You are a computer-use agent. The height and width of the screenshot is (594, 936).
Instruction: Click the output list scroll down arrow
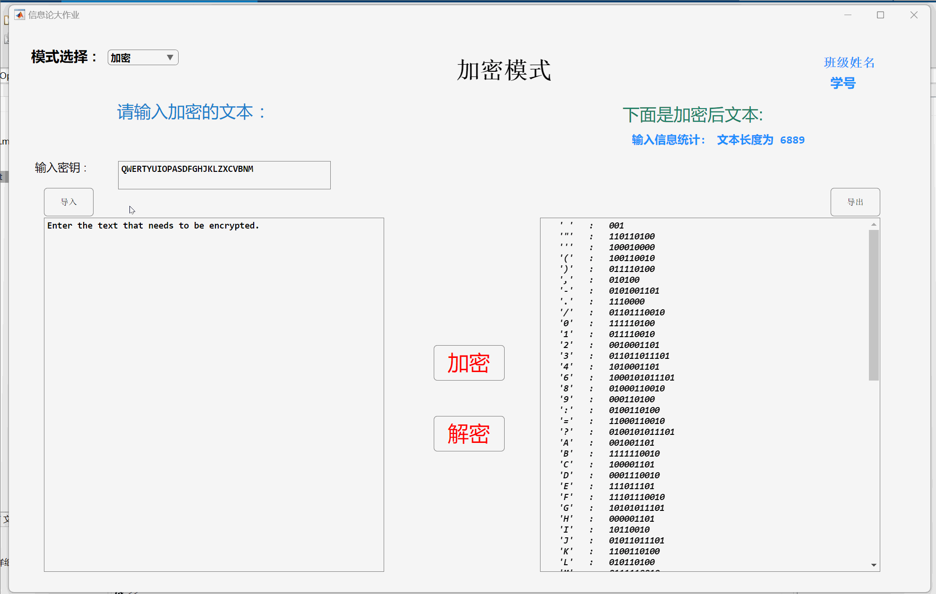[x=874, y=565]
